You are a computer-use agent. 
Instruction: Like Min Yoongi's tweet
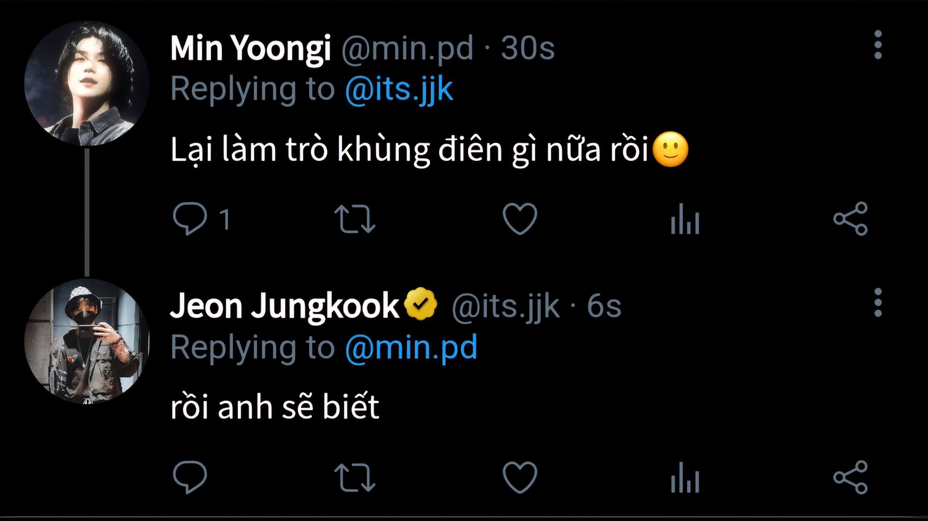coord(520,219)
